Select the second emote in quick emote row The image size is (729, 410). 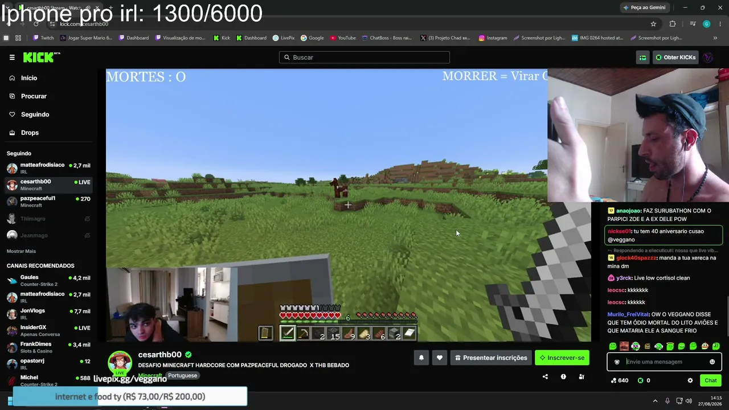[624, 346]
